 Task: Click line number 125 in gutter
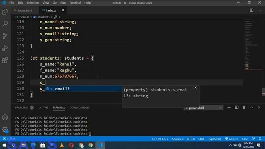(20, 58)
